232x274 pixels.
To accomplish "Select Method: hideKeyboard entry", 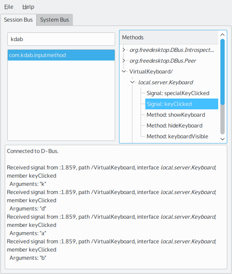I will 175,126.
